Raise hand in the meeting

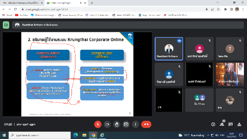click(x=117, y=124)
